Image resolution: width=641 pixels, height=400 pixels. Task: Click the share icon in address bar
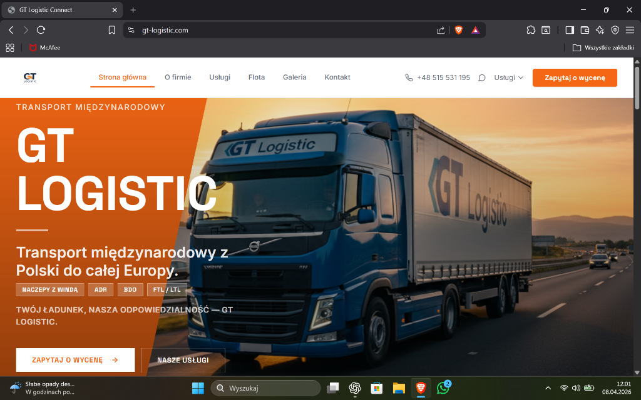[x=441, y=30]
